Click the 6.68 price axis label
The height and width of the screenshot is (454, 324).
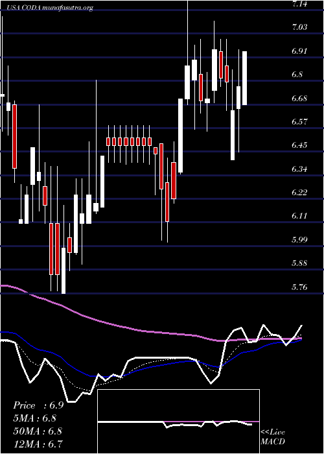299,99
